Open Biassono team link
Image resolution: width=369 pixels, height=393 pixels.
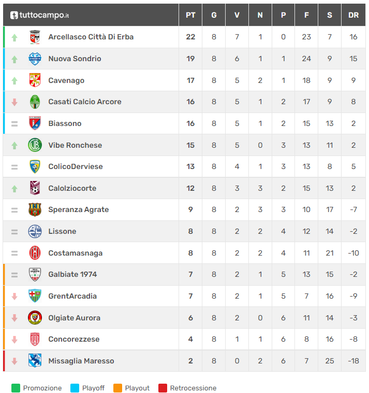pyautogui.click(x=65, y=123)
